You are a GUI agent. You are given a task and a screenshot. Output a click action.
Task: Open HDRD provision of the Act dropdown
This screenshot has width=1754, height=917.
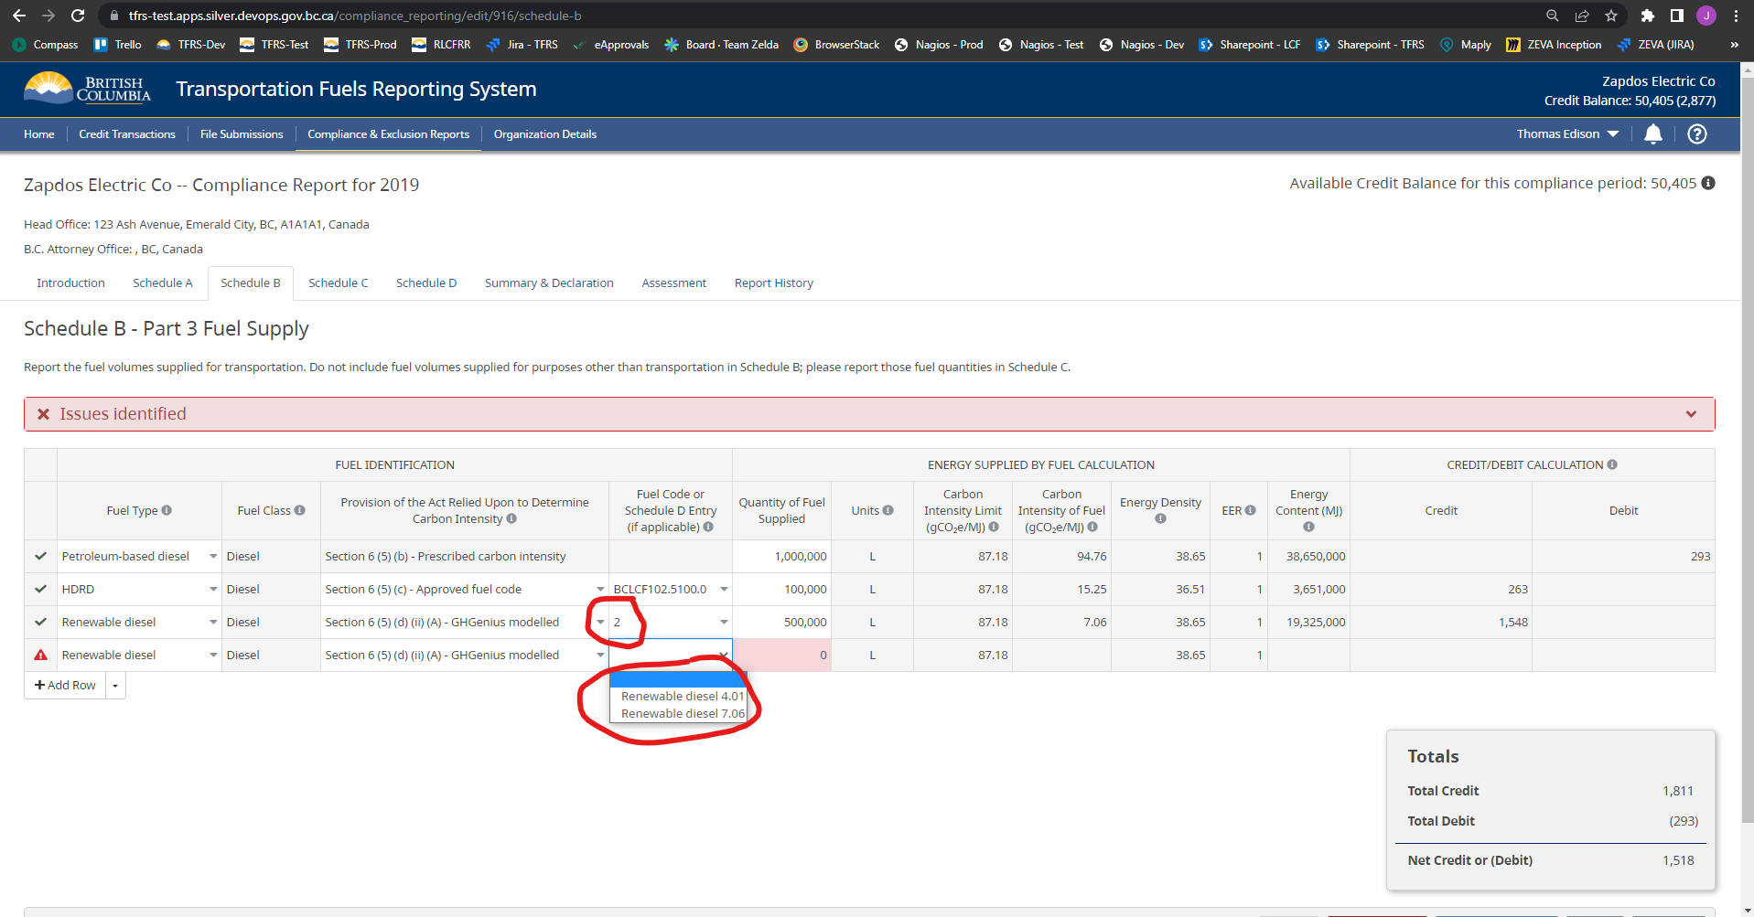click(x=600, y=589)
